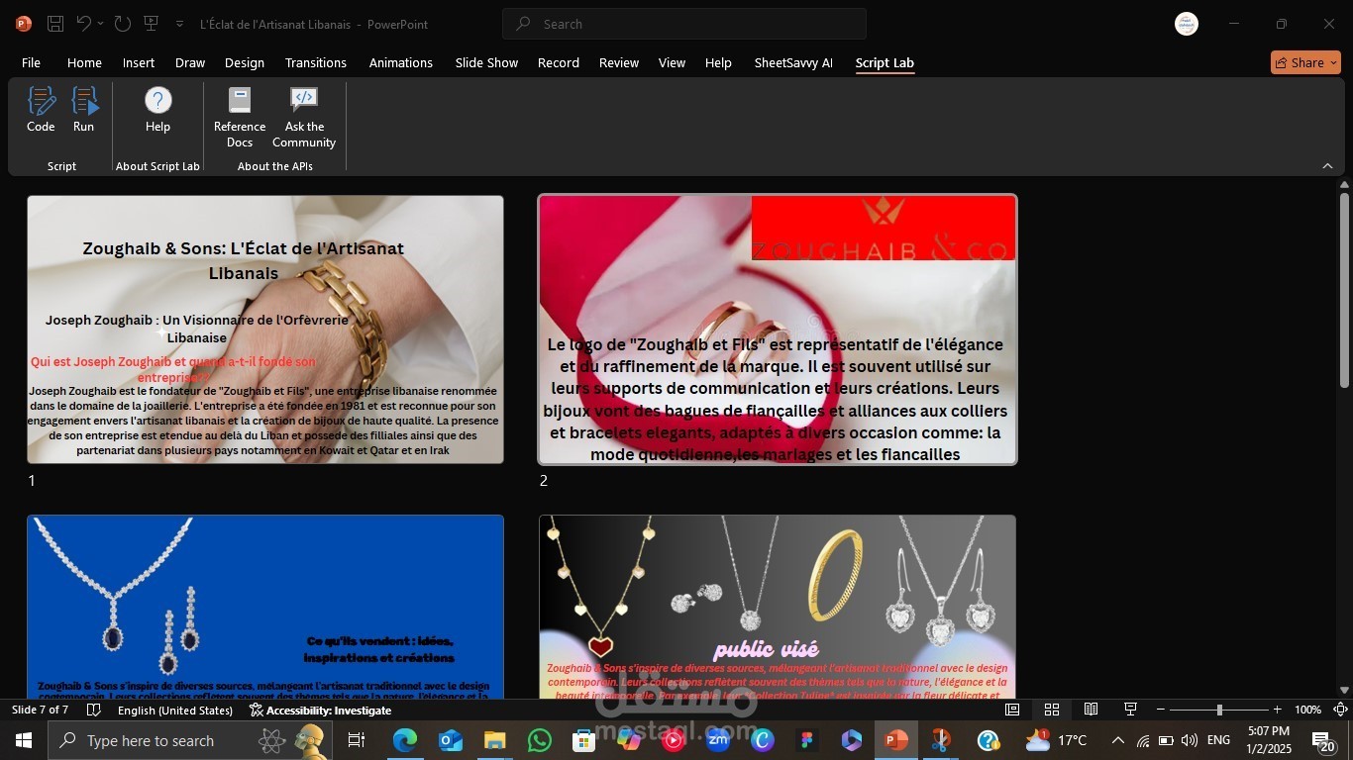Switch to the Transitions tab

click(x=316, y=62)
